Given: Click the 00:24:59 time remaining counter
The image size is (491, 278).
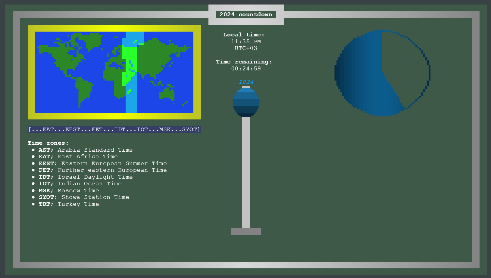Looking at the screenshot, I should click(246, 69).
